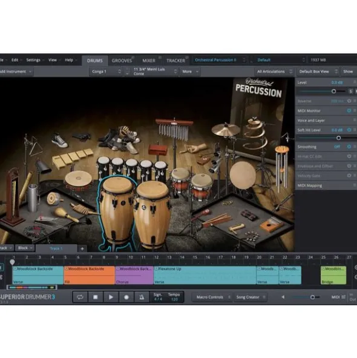Open Song Creator

250,297
